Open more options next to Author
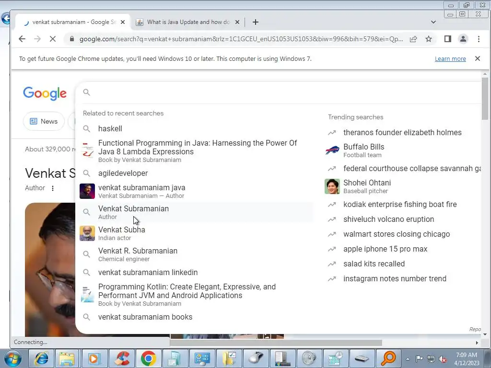Screen dimensions: 491x368 point(53,188)
